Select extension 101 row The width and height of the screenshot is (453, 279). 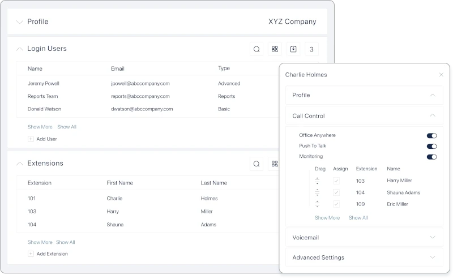tap(147, 199)
